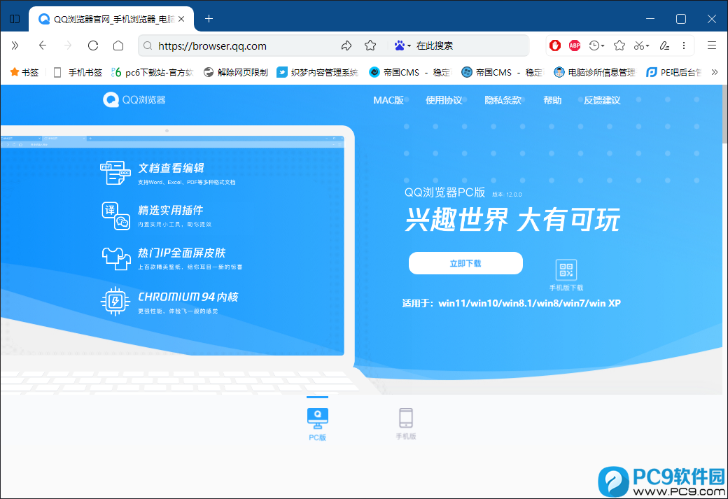The image size is (728, 499).
Task: Open MAC版 page navigation link
Action: click(388, 100)
